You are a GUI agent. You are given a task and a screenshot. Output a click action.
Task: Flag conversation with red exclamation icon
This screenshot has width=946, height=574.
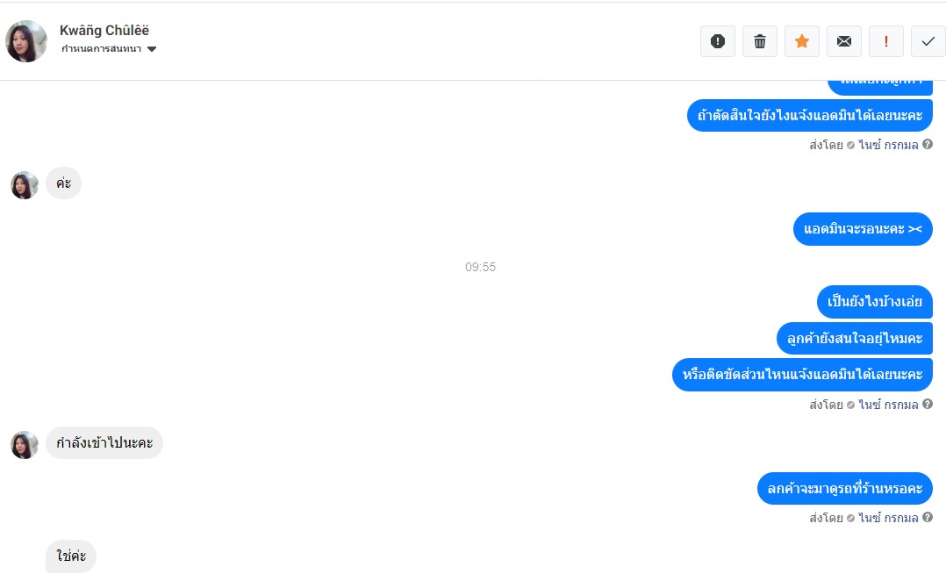coord(885,41)
